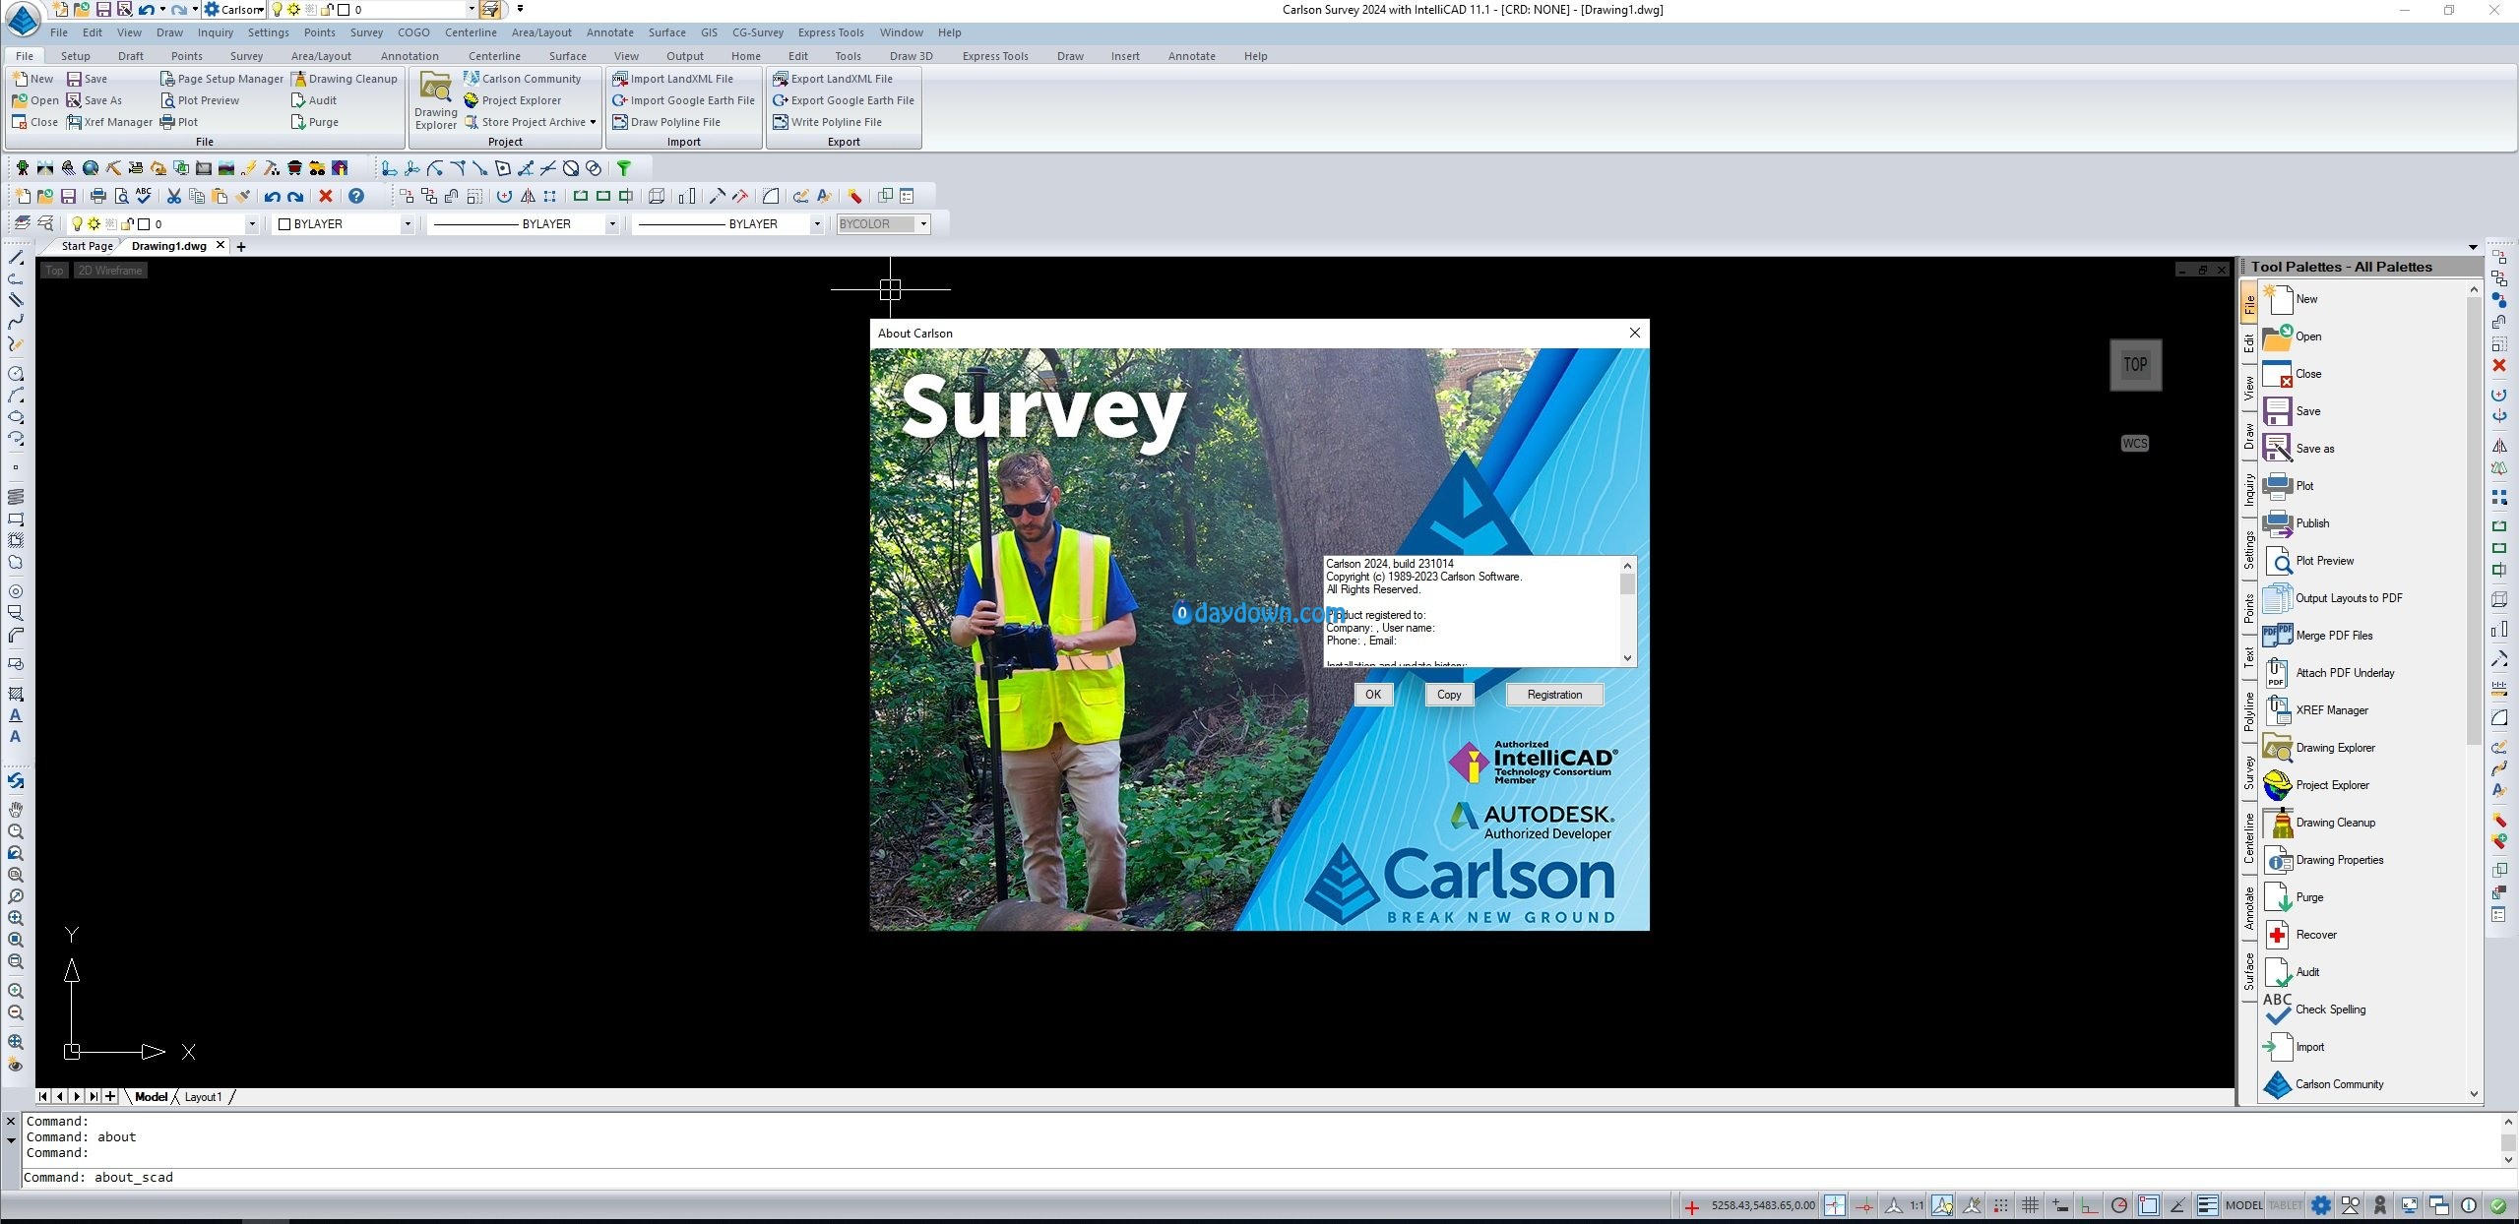2519x1224 pixels.
Task: Open the BYLAYER linetype dropdown
Action: click(611, 224)
